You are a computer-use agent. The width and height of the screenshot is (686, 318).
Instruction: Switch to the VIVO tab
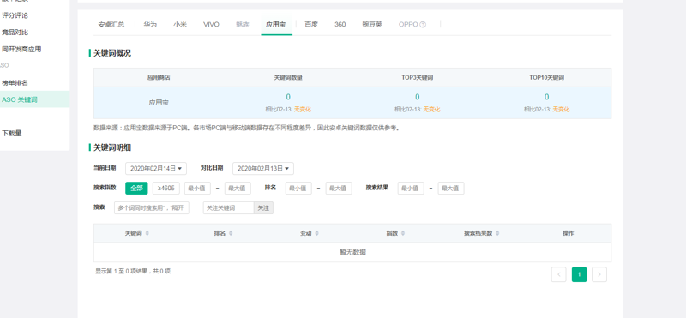(x=211, y=25)
